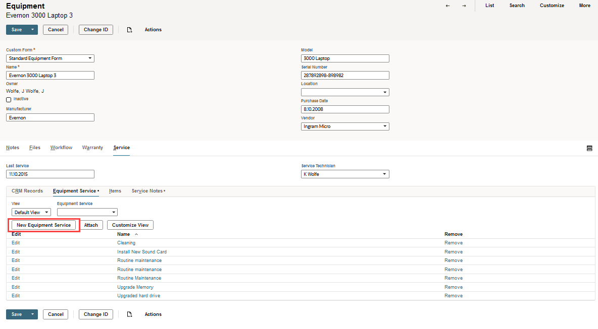Switch to the Items subtab
The image size is (598, 329).
click(x=115, y=191)
